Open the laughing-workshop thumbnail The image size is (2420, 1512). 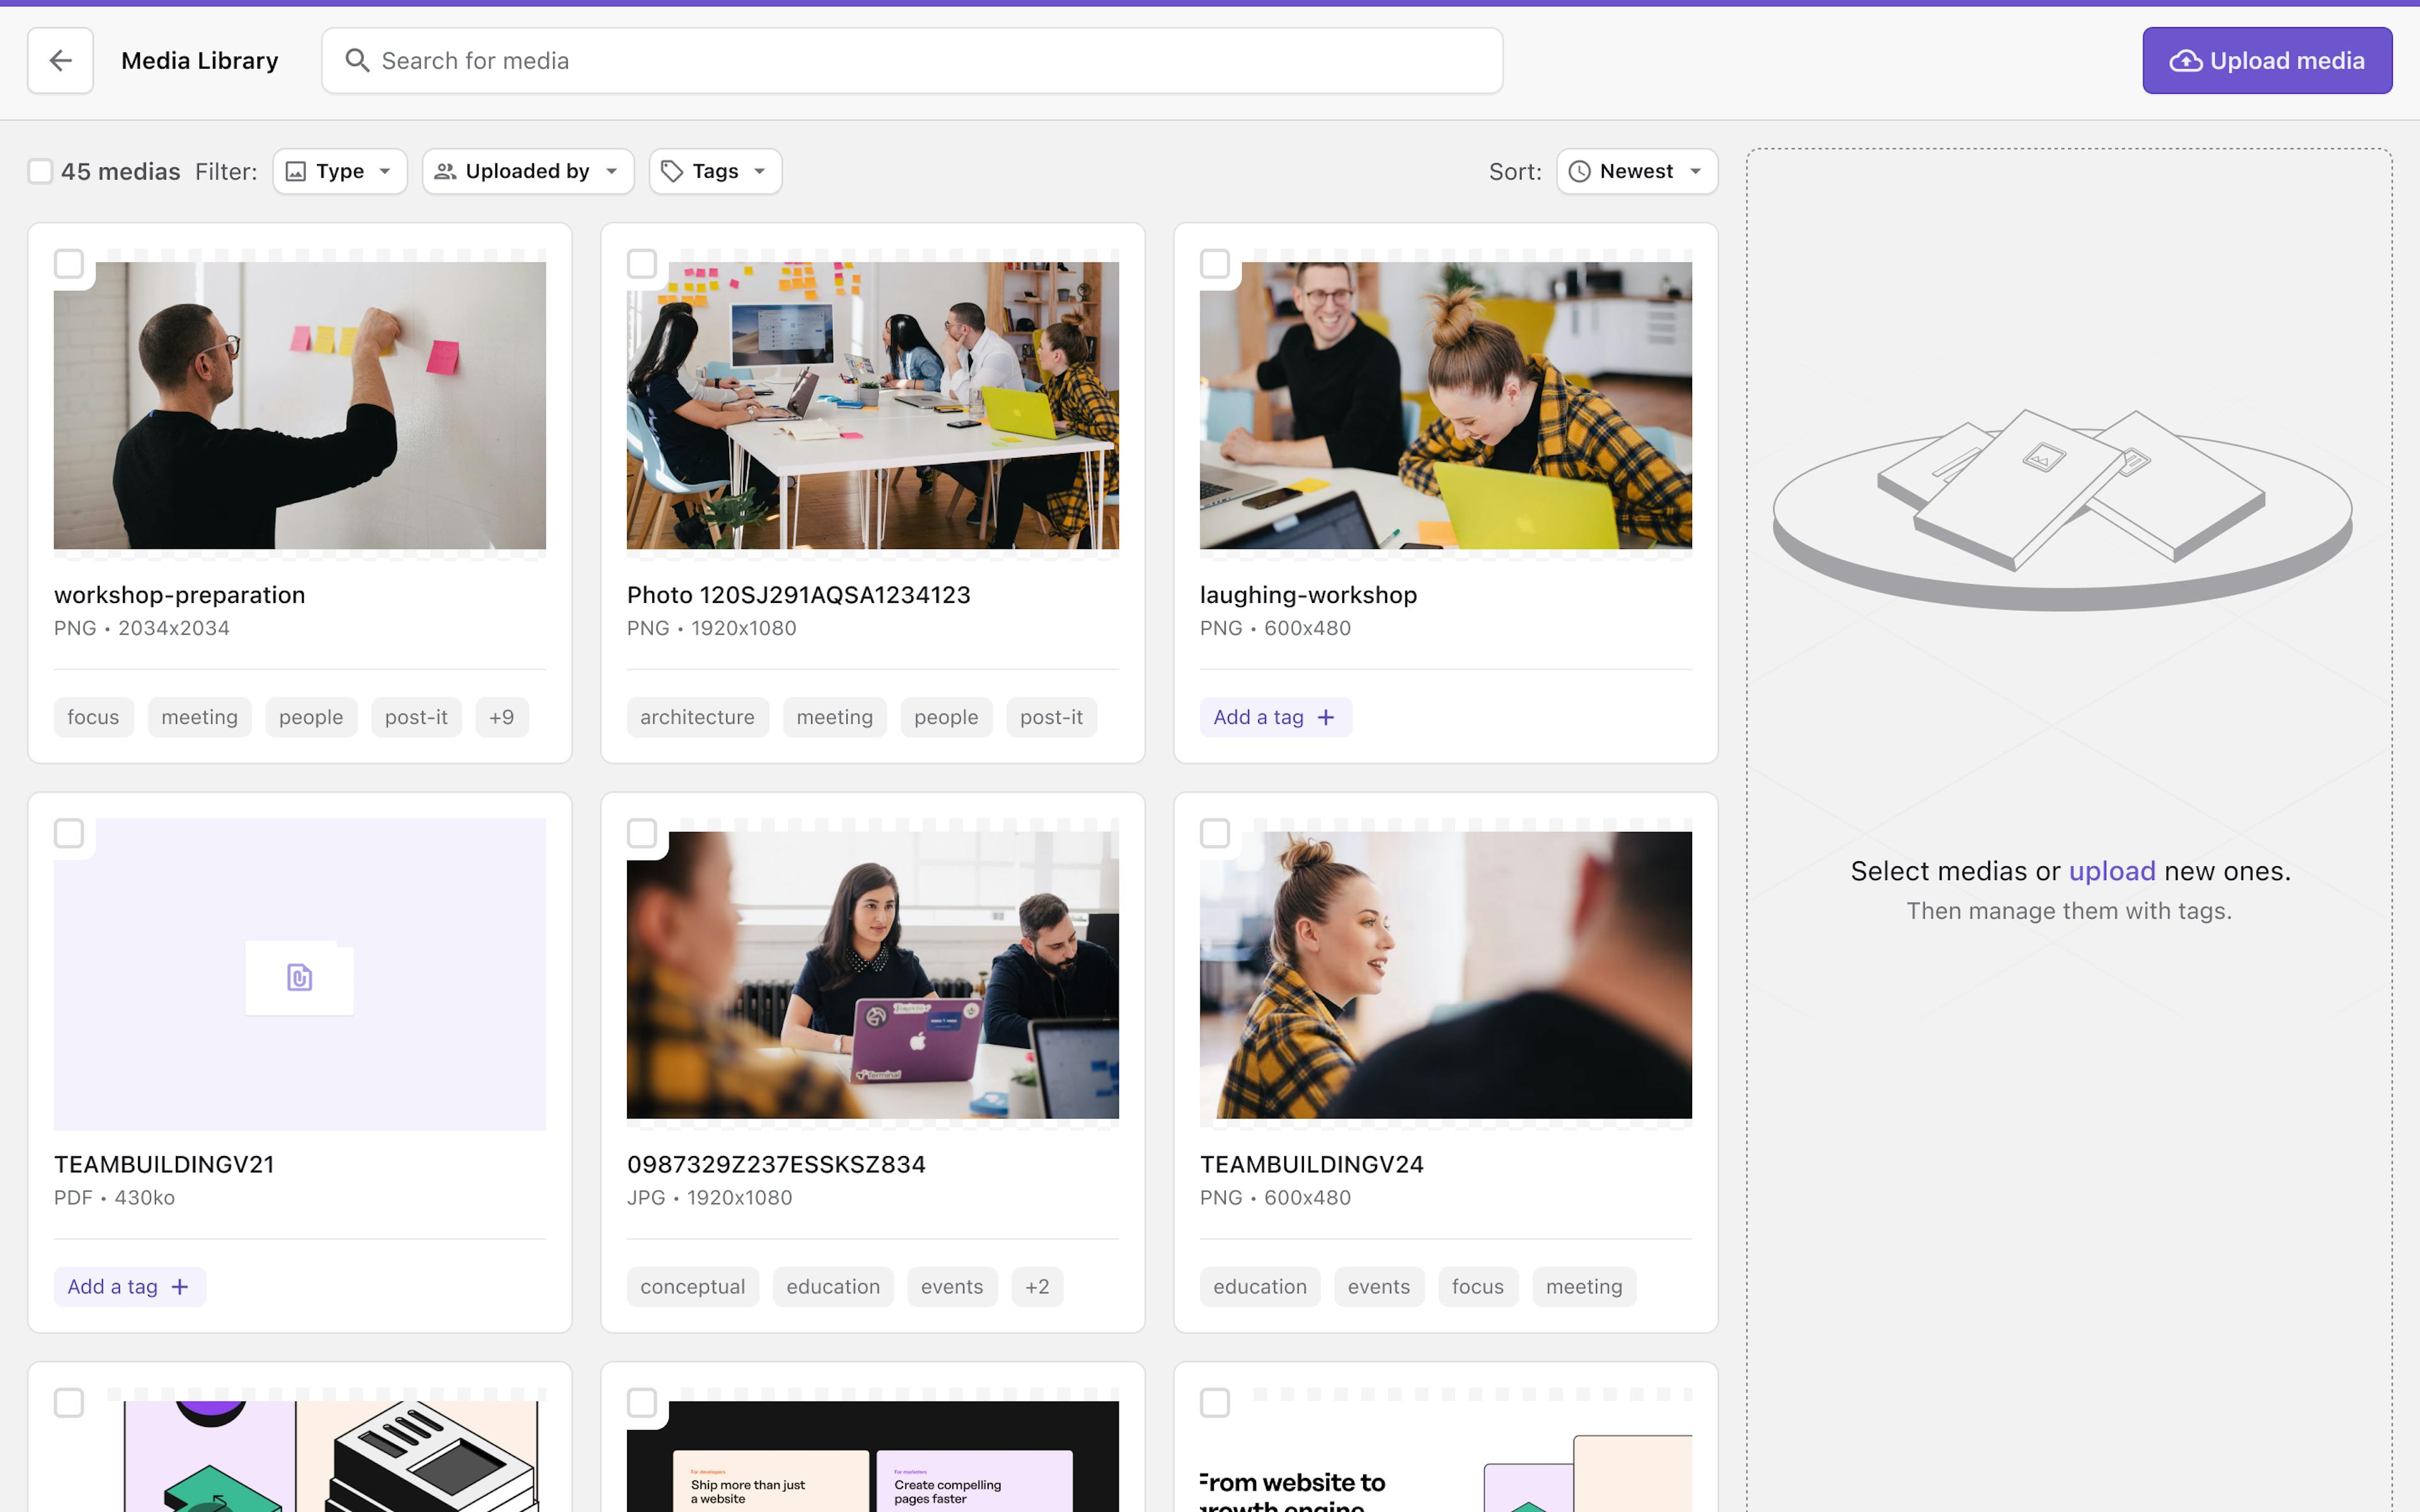(1446, 405)
